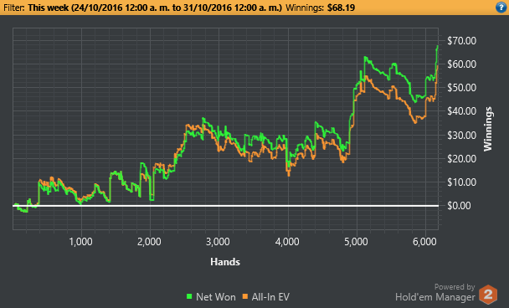
Task: Click the orange Hold'em Manager 2 logo
Action: 488,295
